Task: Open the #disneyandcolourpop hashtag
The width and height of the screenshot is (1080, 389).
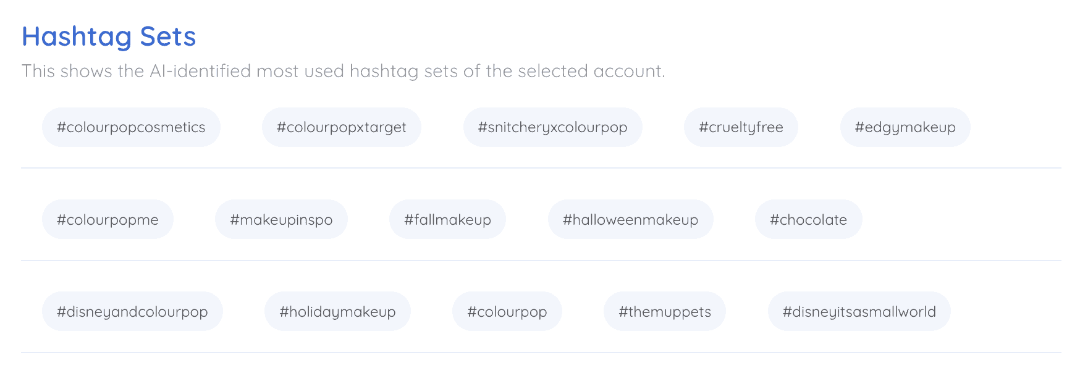Action: 132,311
